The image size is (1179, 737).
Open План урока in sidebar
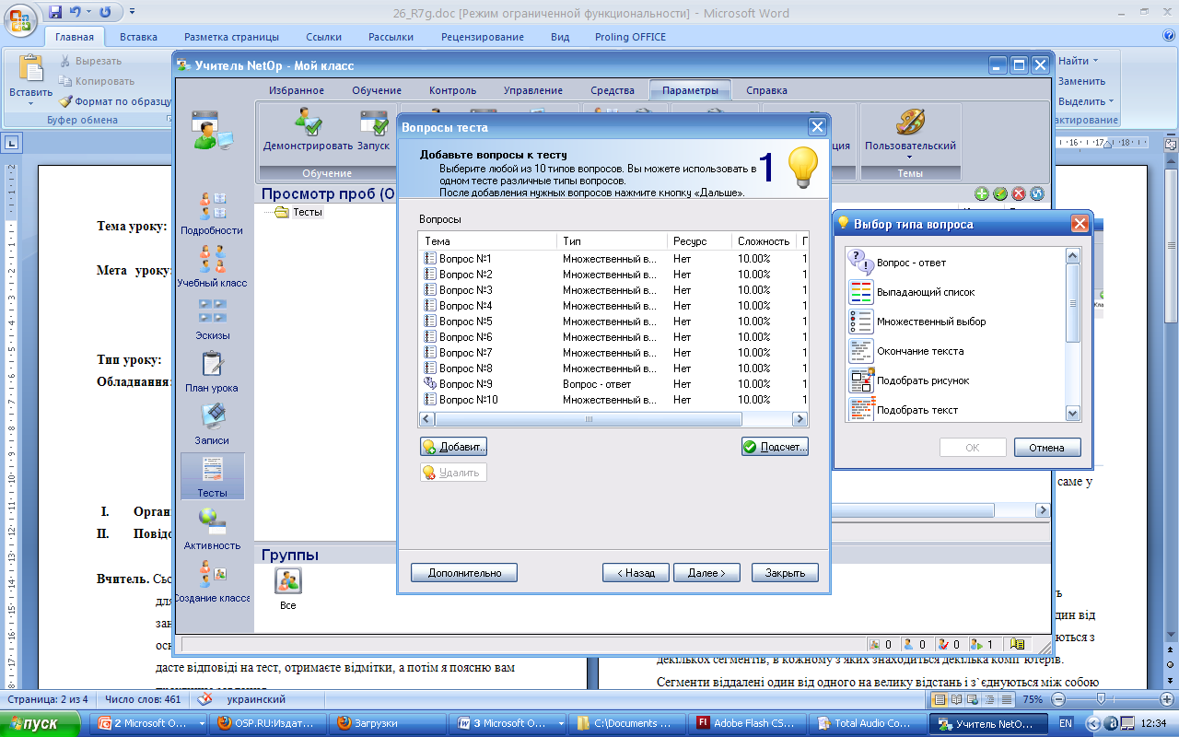pos(212,371)
